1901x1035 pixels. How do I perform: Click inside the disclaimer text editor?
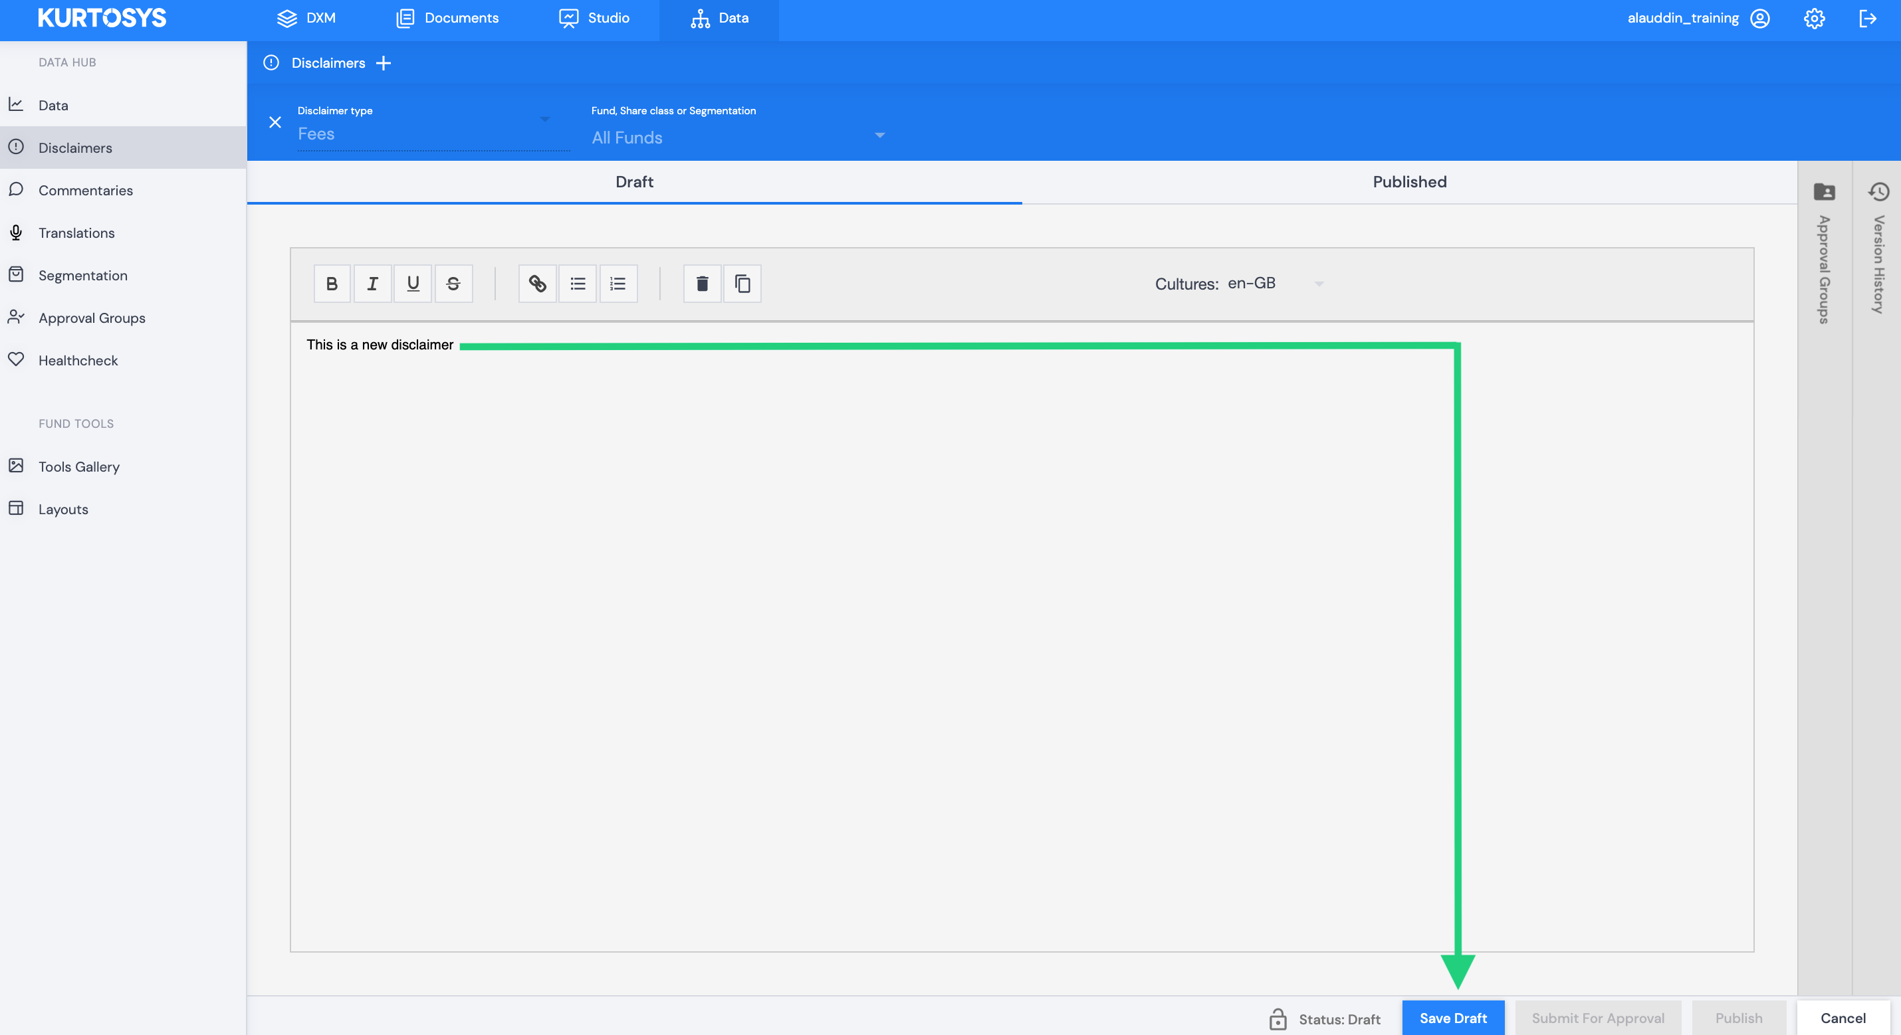[1022, 636]
